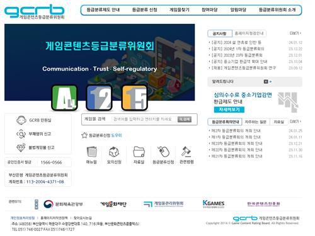Select the 공지사항 tab

click(220, 33)
